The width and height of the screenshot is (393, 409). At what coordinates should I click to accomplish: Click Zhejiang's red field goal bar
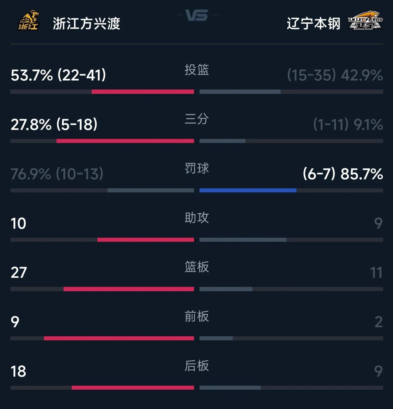click(143, 92)
